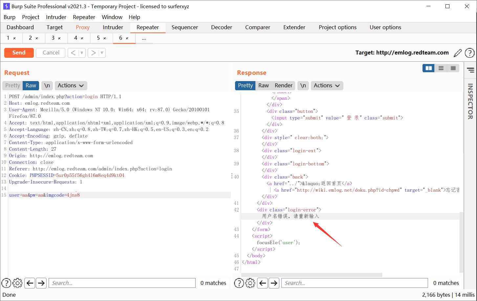Viewport: 477px width, 301px height.
Task: Select side-by-side split layout icon
Action: click(429, 68)
